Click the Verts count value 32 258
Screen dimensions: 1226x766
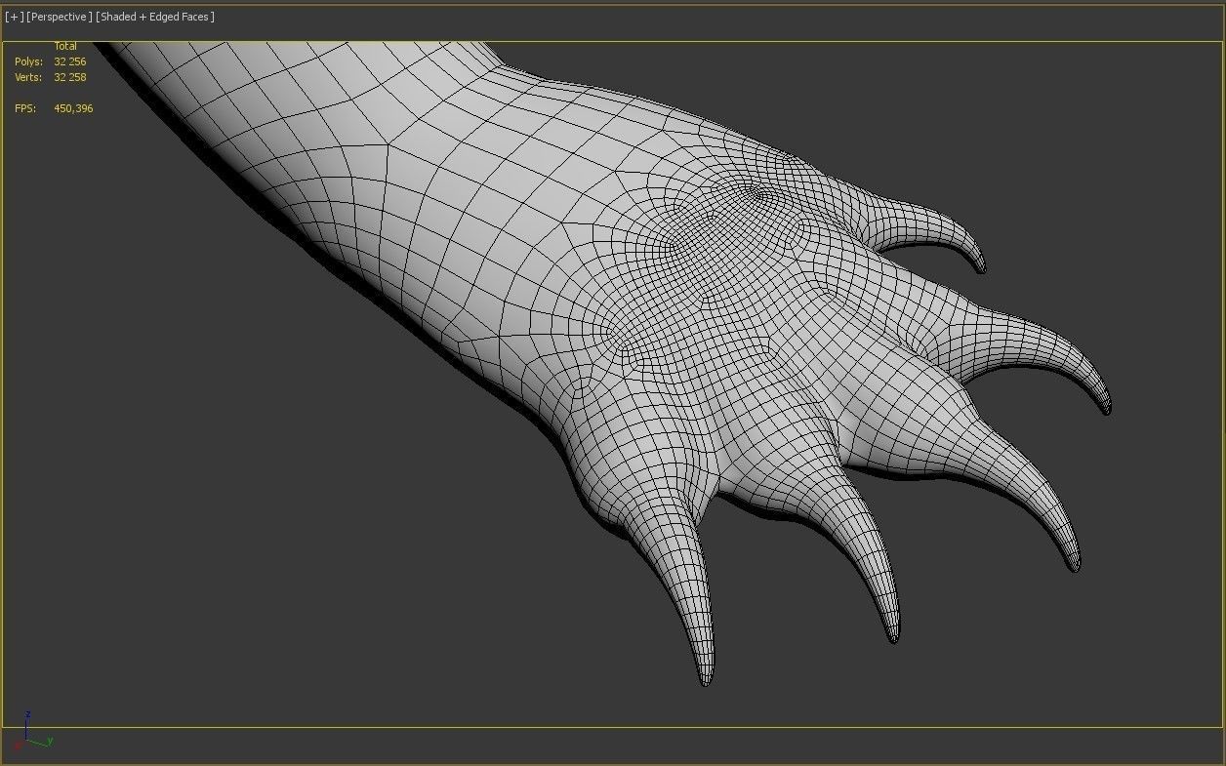pyautogui.click(x=70, y=77)
